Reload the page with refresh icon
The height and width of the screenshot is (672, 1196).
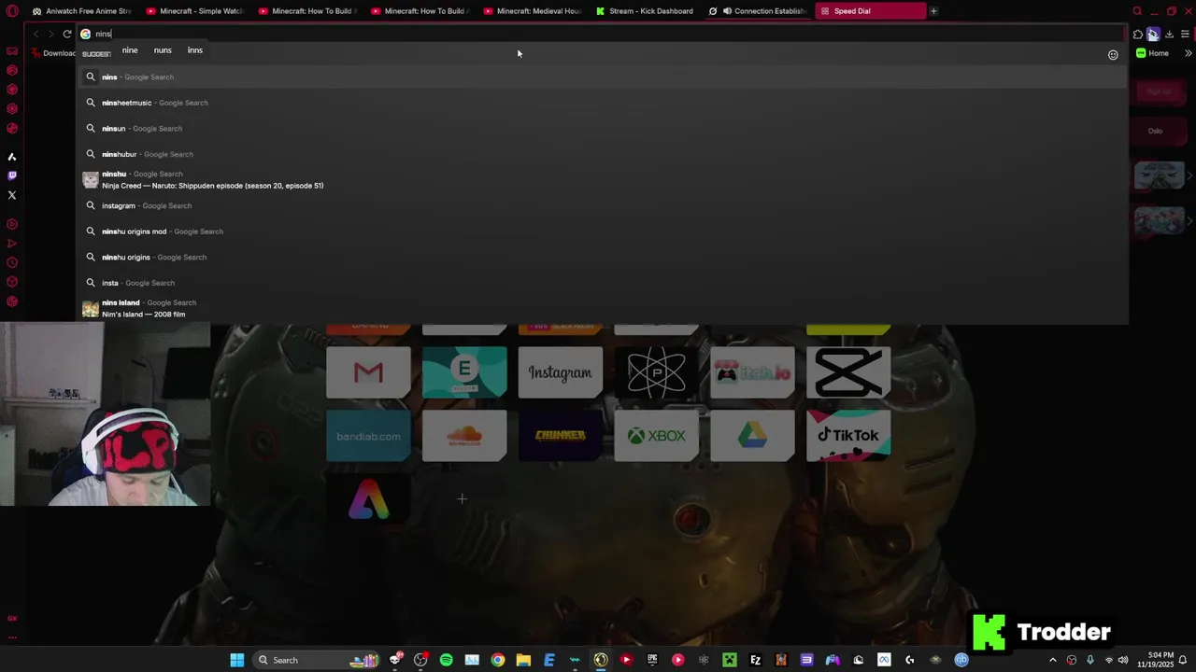tap(67, 34)
